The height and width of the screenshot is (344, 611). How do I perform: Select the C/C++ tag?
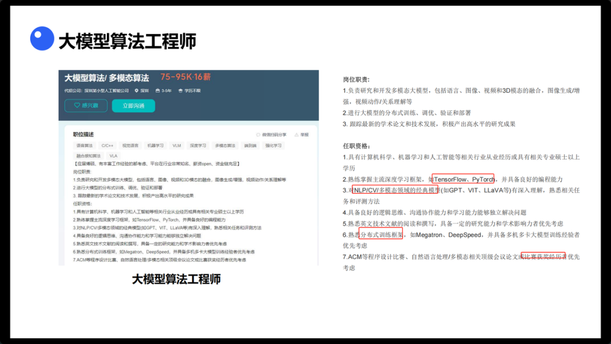107,146
